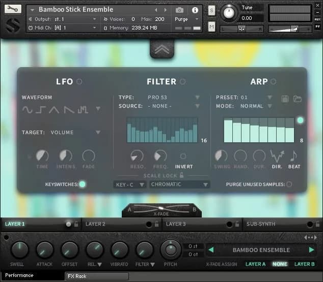Click the Tune knob
The width and height of the screenshot is (323, 282).
point(229,12)
